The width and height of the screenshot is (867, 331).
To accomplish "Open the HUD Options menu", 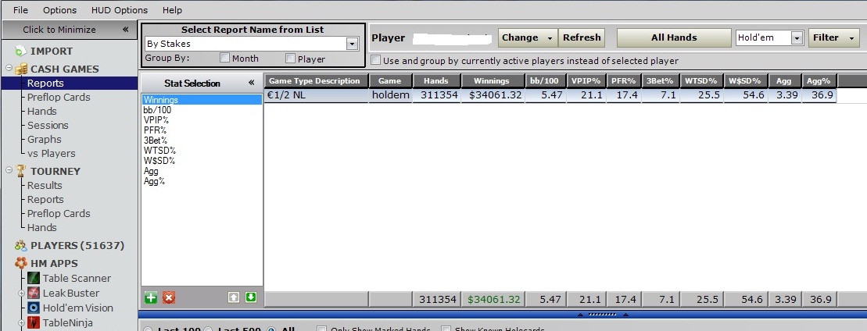I will click(x=120, y=10).
